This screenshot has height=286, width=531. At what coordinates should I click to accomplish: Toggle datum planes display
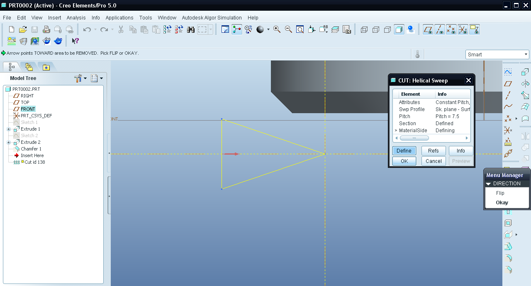tap(428, 29)
